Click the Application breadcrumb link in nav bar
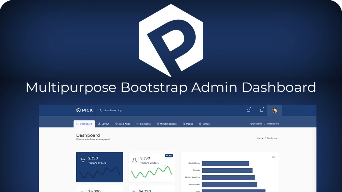The width and height of the screenshot is (342, 192). pyautogui.click(x=256, y=124)
